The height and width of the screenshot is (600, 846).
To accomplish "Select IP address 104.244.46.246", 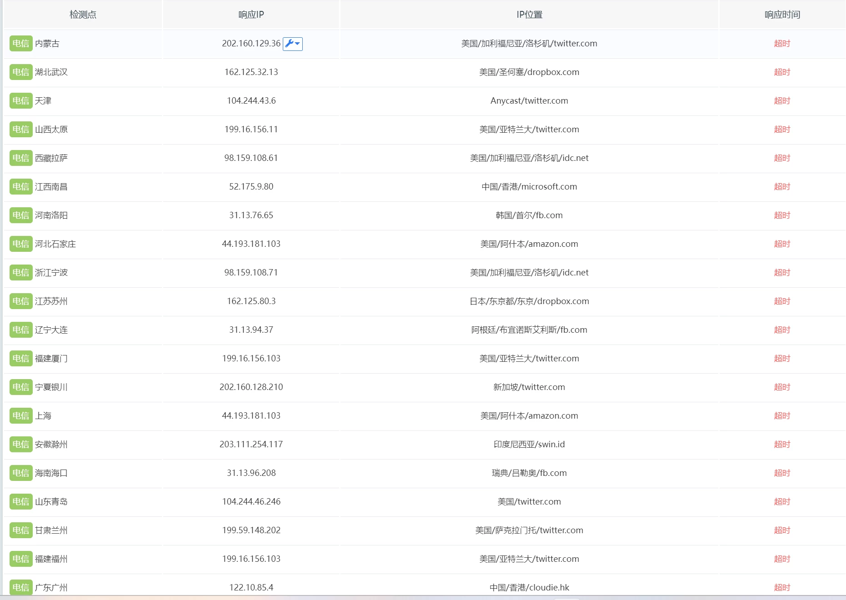I will coord(251,502).
